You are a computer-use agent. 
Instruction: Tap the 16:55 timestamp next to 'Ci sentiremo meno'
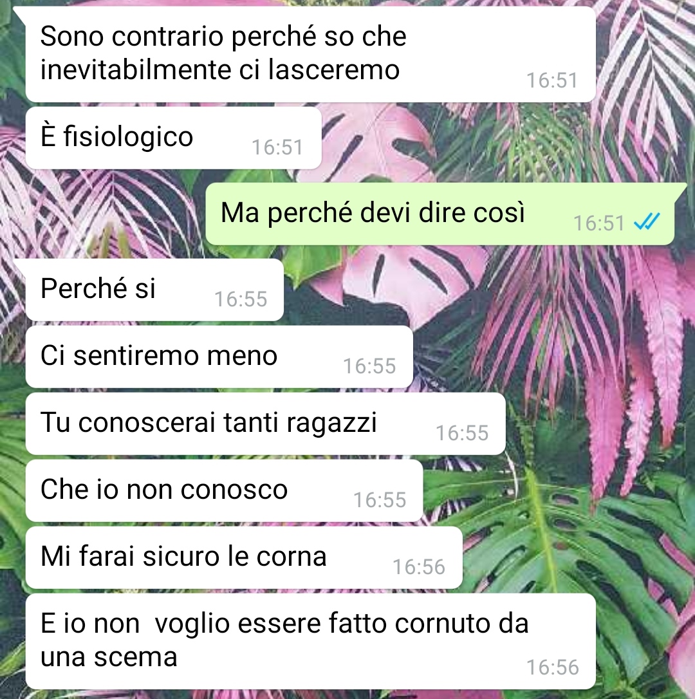[369, 366]
